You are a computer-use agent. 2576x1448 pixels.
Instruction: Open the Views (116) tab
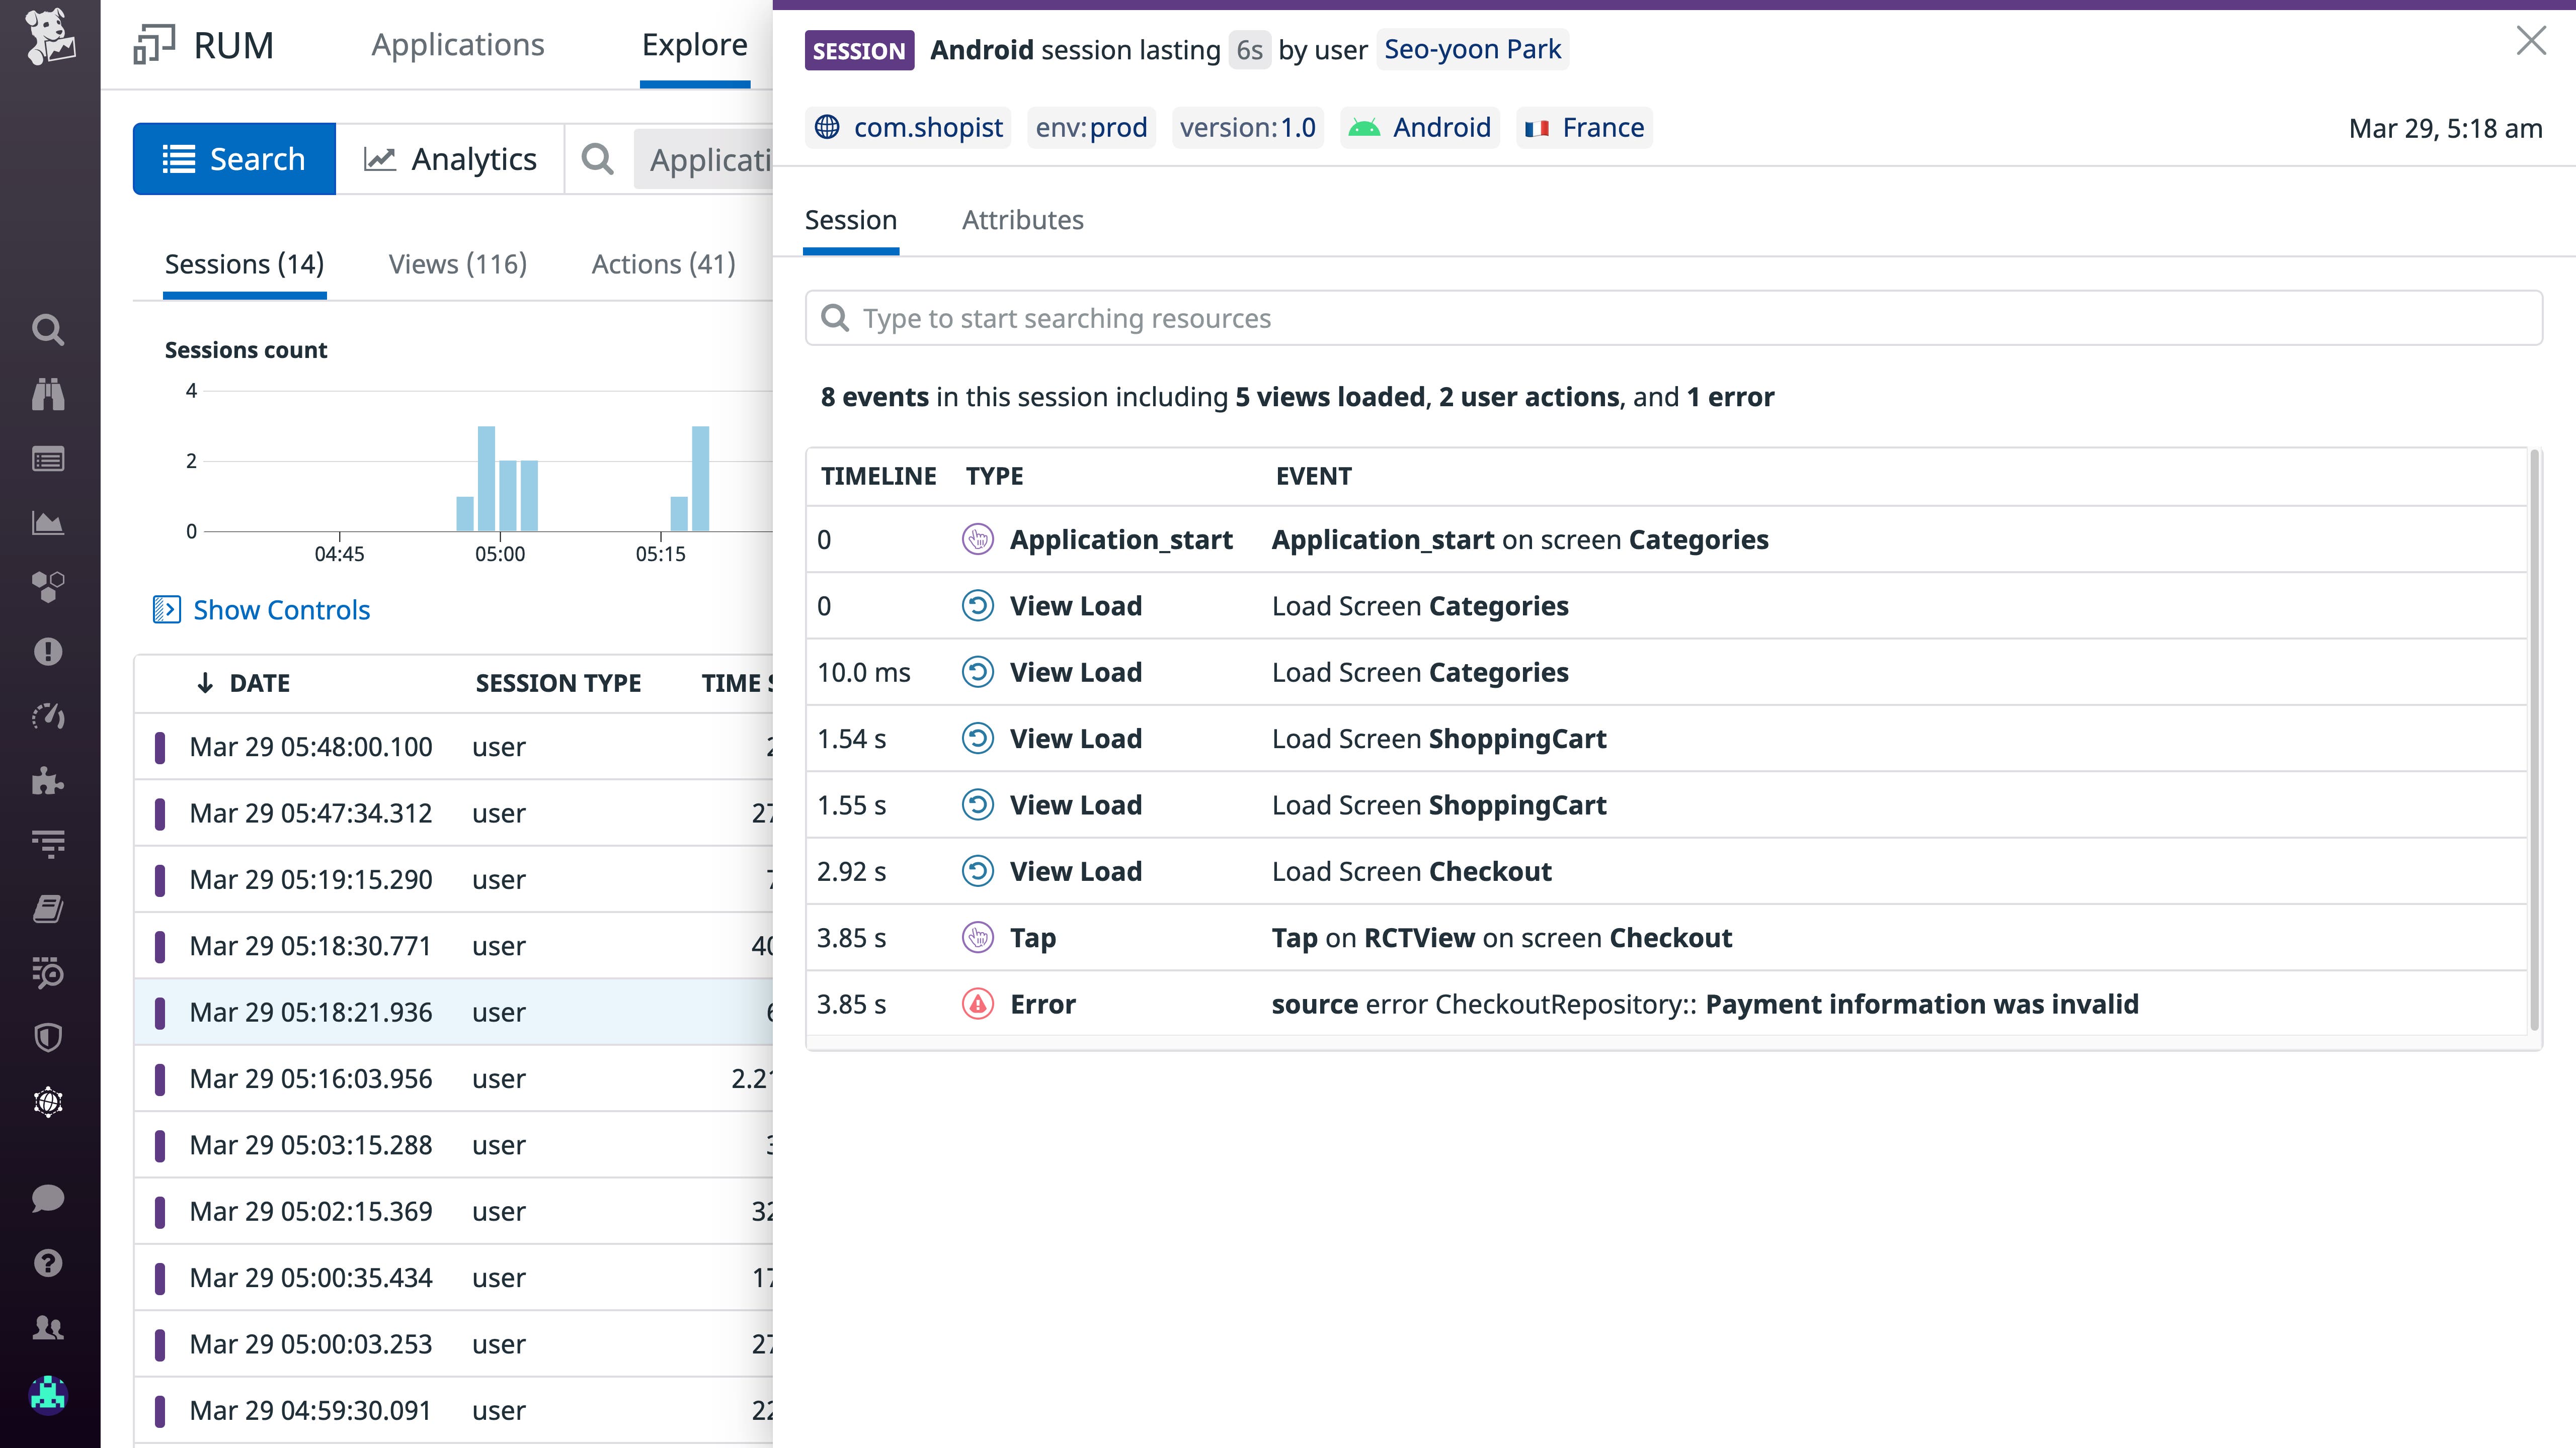pos(457,264)
